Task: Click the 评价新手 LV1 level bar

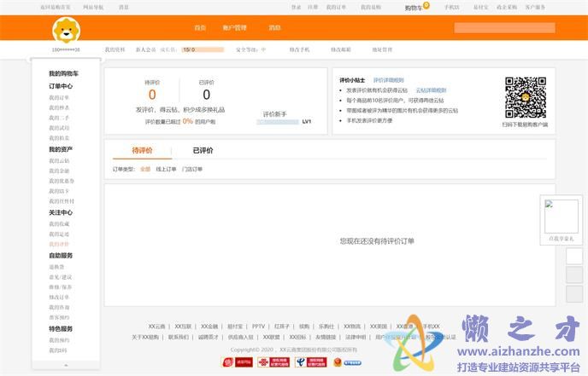Action: pyautogui.click(x=278, y=122)
